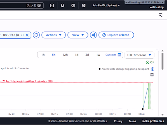The width and height of the screenshot is (167, 125).
Task: Click 'Alarm state change triggering datapoint' legend text
Action: 125,69
